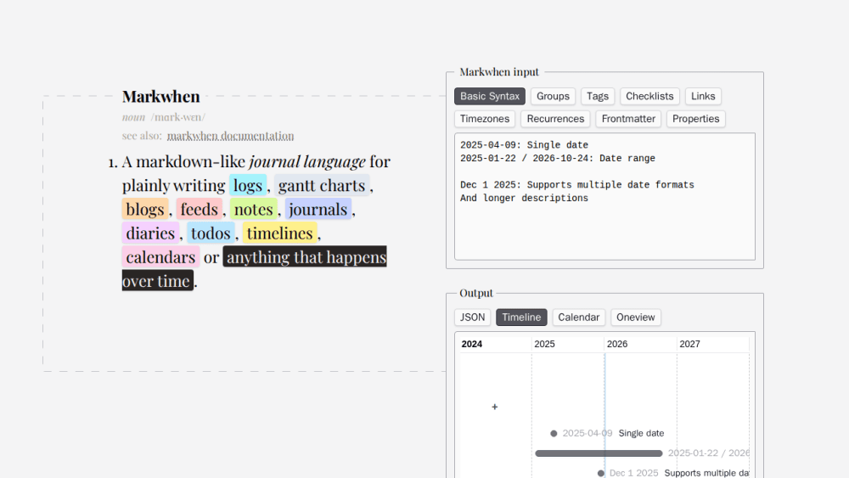Image resolution: width=849 pixels, height=478 pixels.
Task: Click the 'todos' highlighted word
Action: (211, 233)
